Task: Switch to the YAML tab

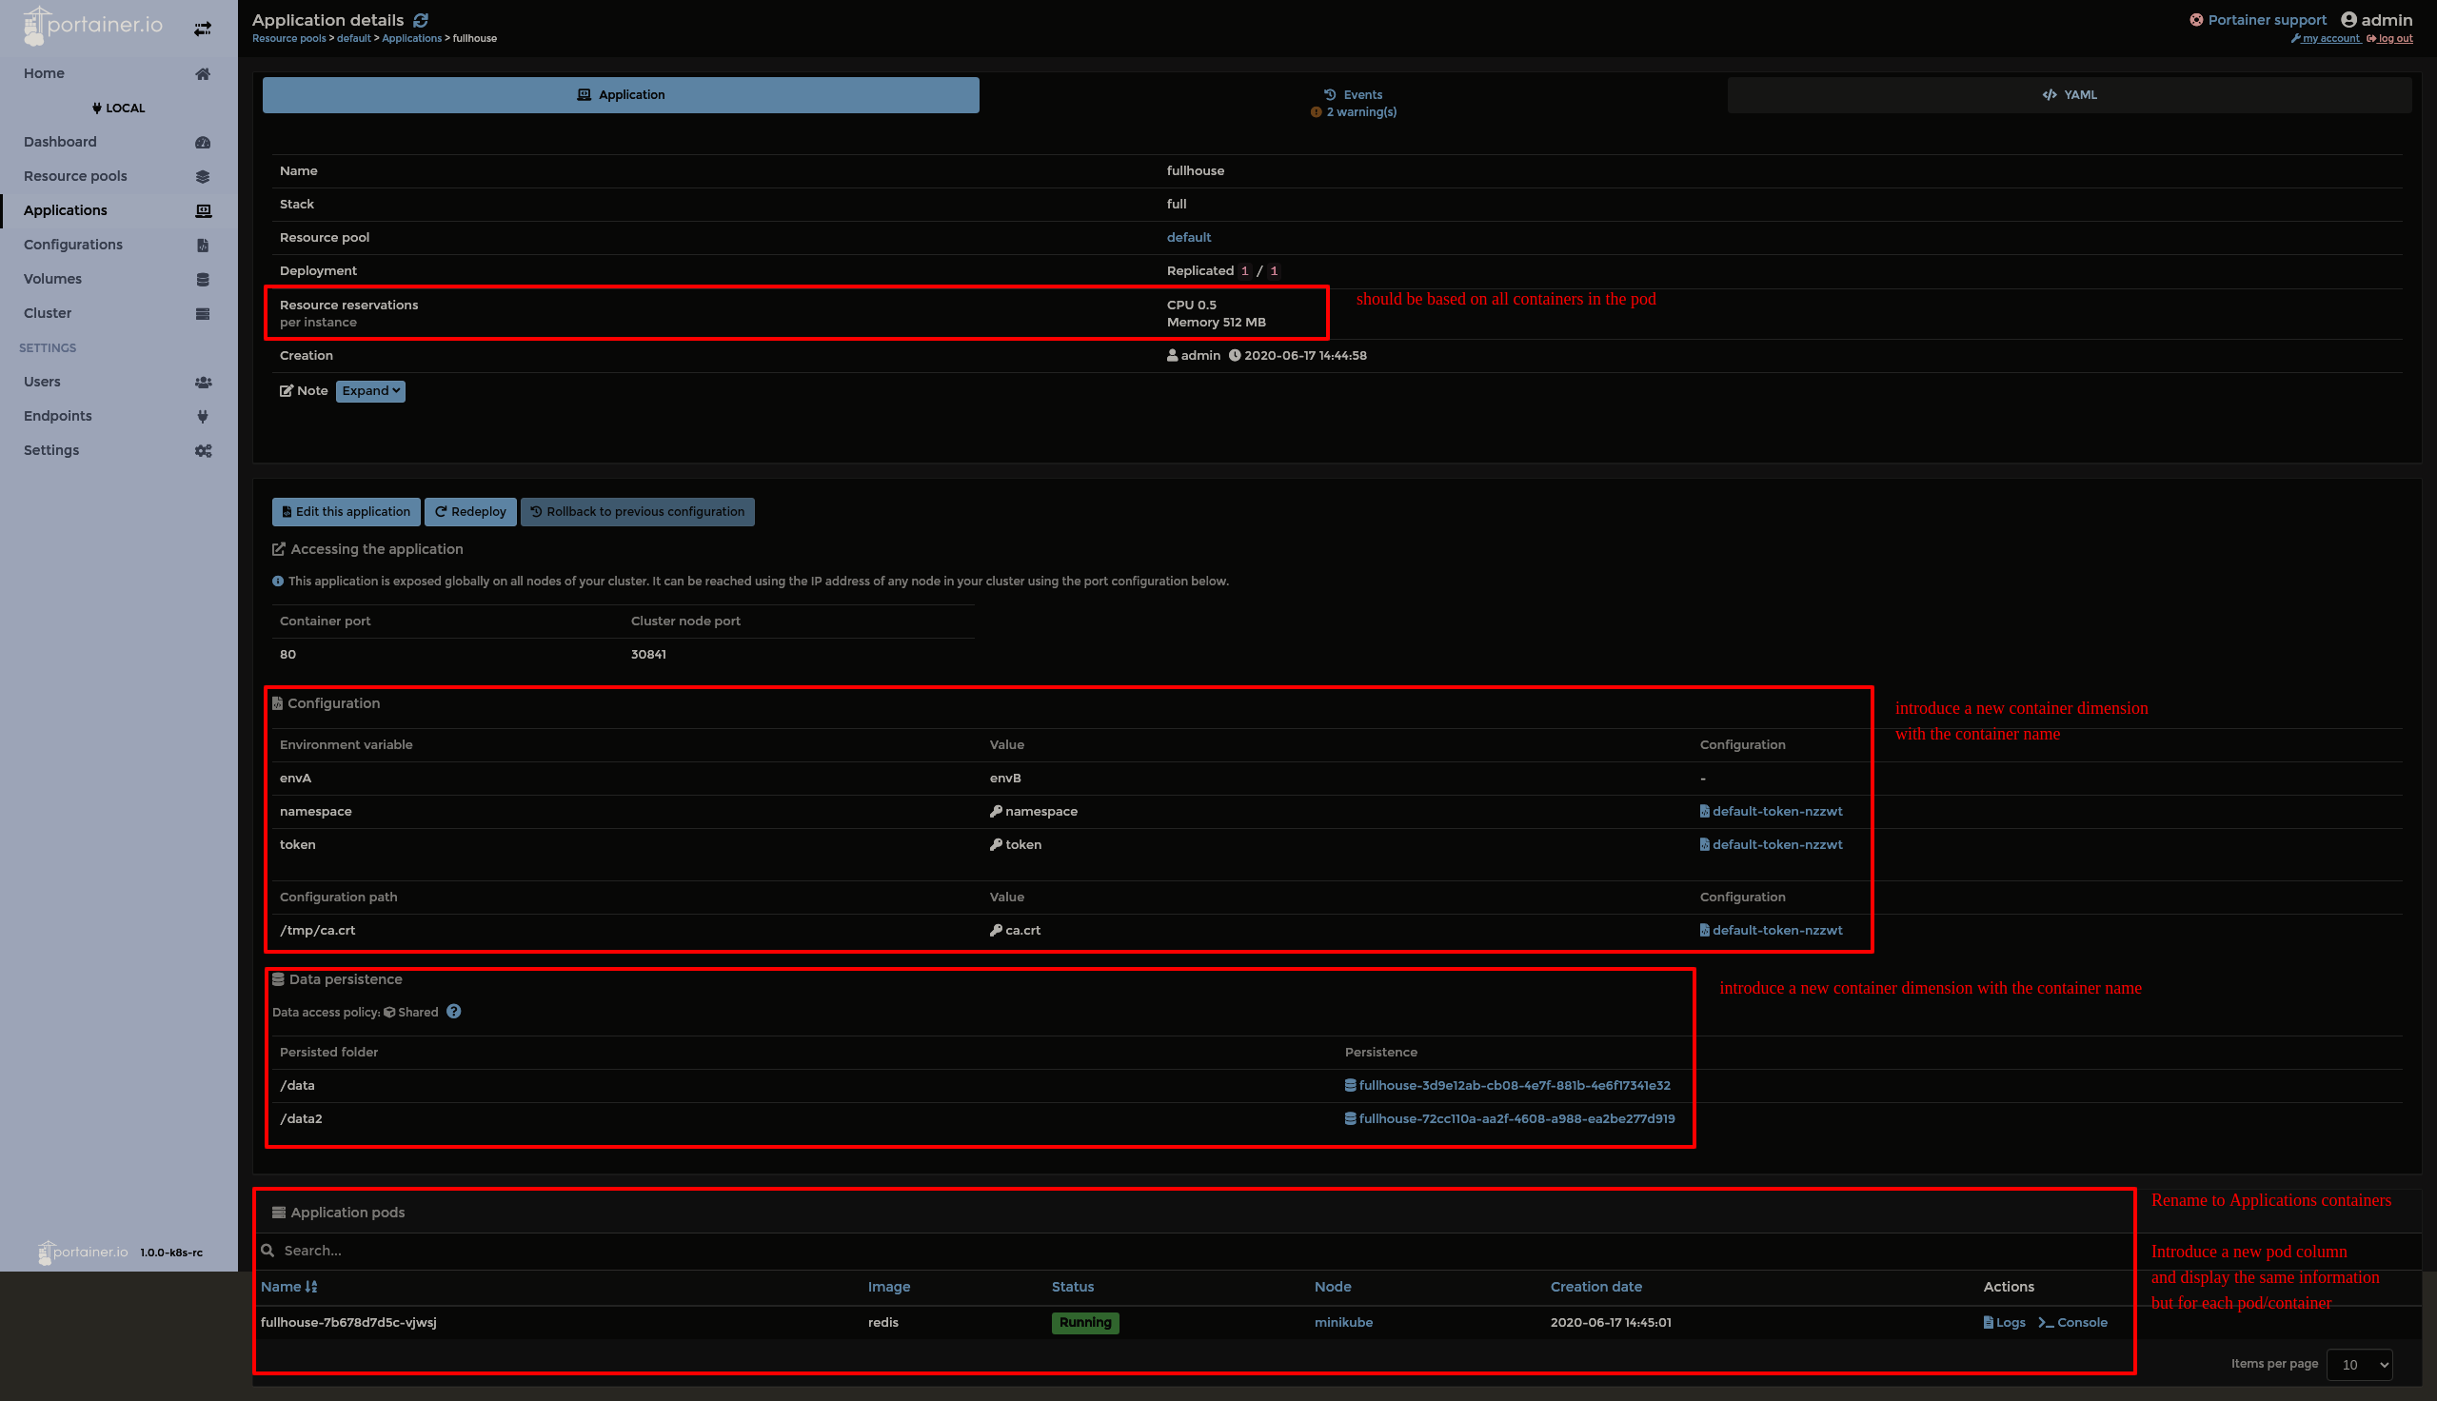Action: (x=2070, y=94)
